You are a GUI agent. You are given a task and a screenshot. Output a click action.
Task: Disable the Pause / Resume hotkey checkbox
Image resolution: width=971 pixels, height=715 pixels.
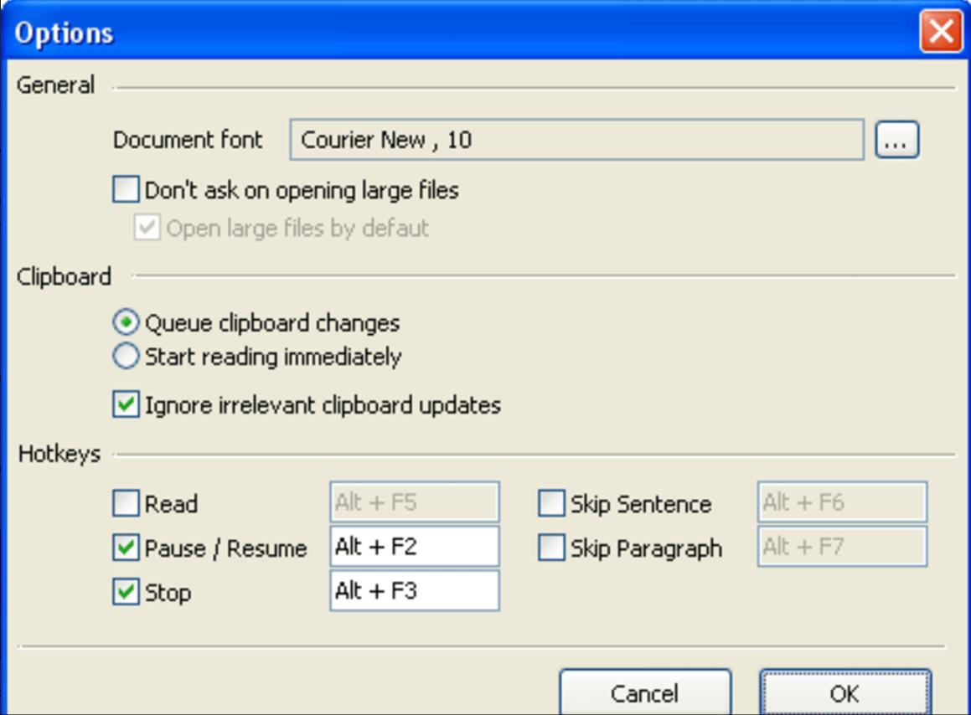[x=126, y=548]
